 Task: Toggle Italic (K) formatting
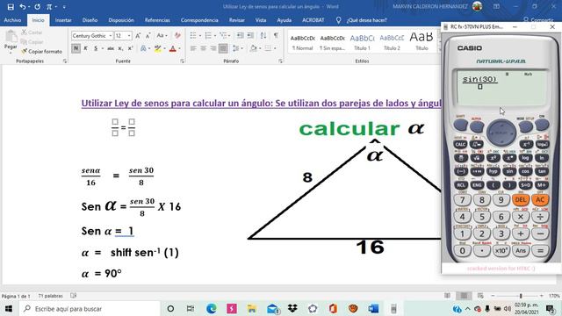point(86,48)
